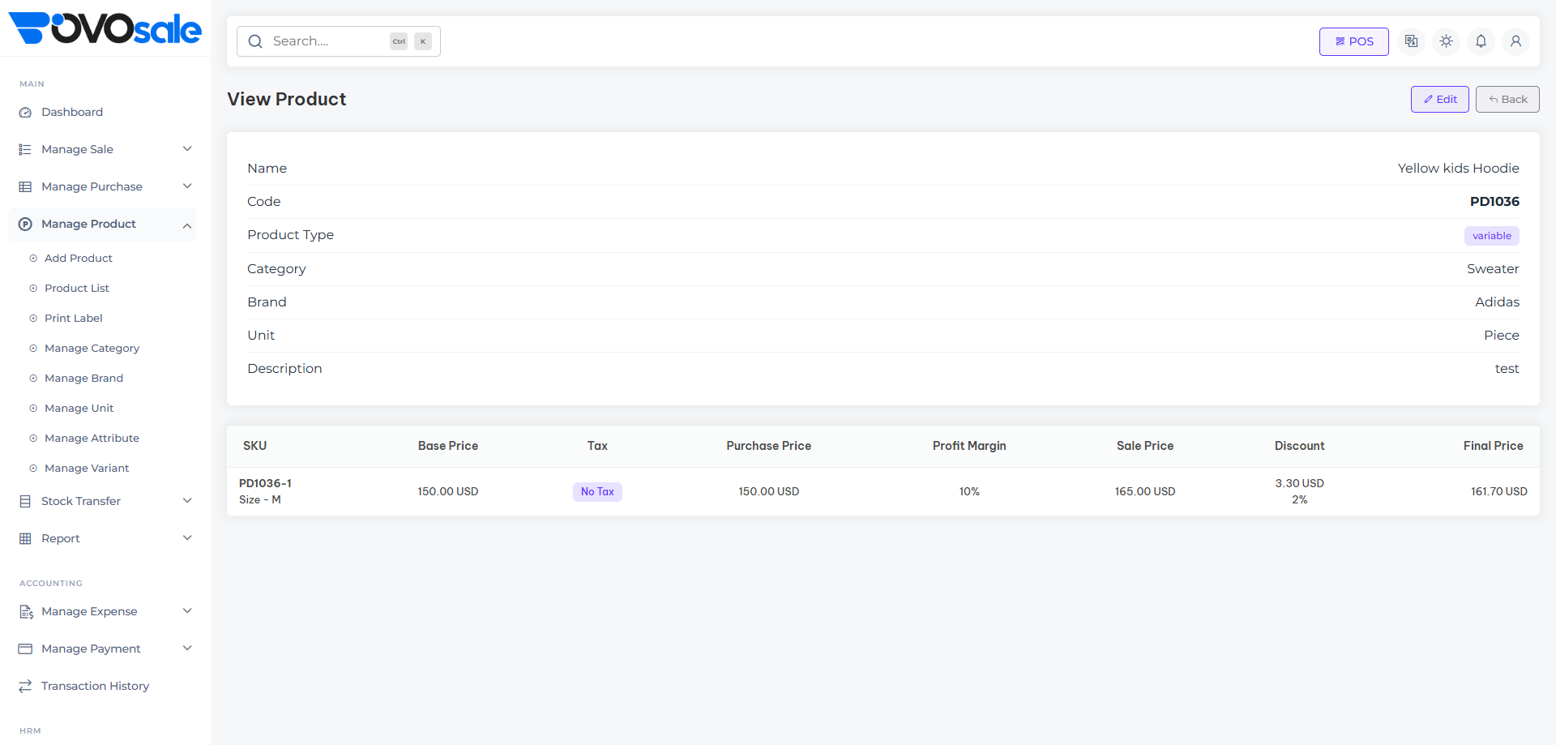The height and width of the screenshot is (745, 1556).
Task: Click the Ctrl shortcut key badge
Action: coord(399,41)
